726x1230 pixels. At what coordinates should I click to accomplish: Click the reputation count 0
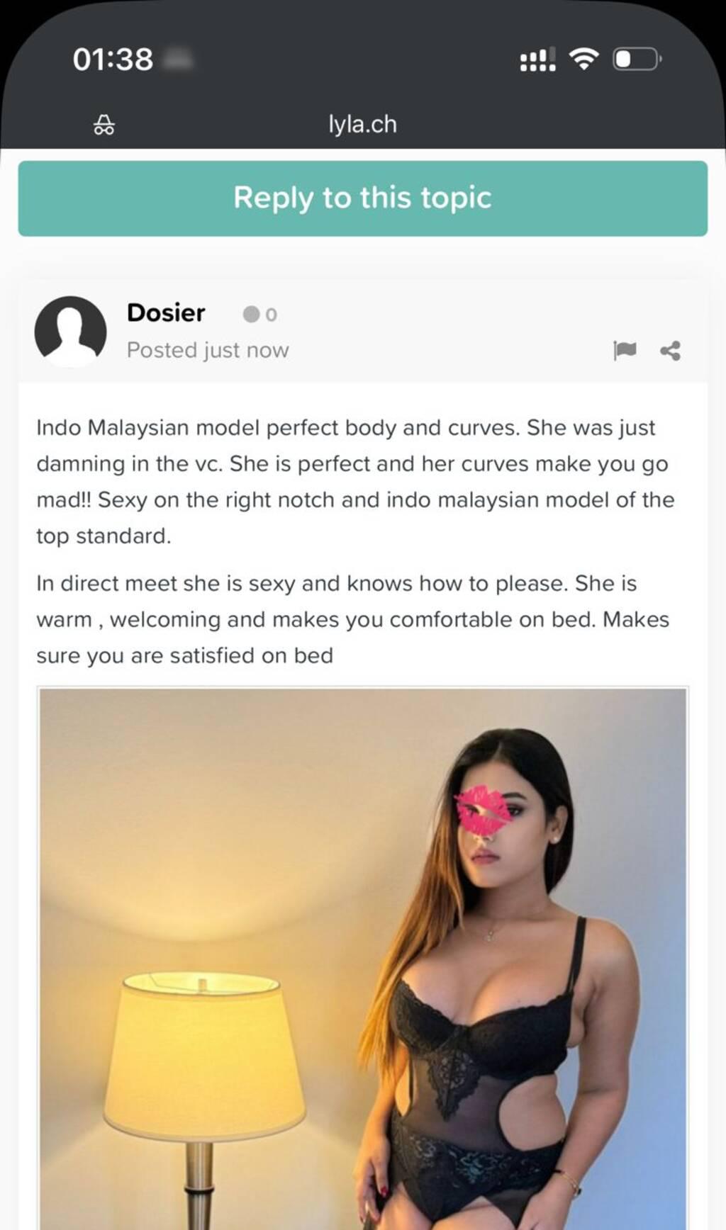click(272, 315)
